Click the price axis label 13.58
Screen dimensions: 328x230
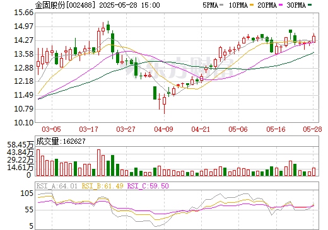point(24,54)
